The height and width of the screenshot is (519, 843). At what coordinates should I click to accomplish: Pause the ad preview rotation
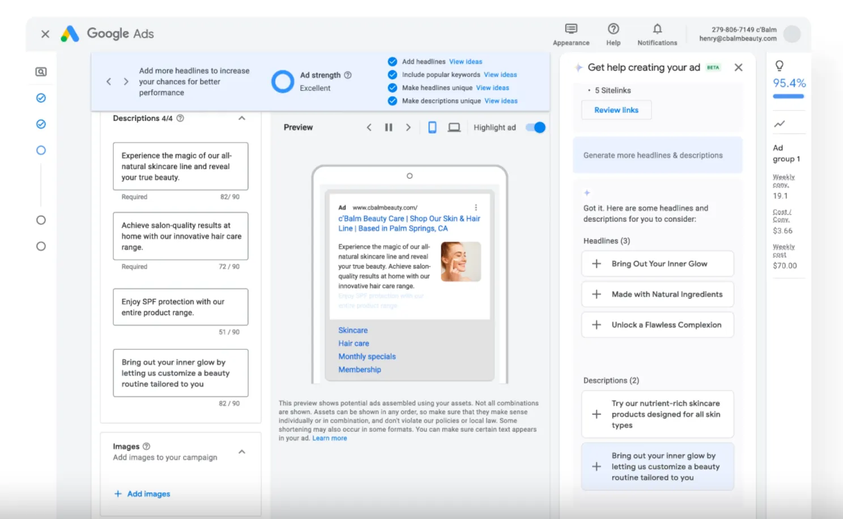(389, 127)
